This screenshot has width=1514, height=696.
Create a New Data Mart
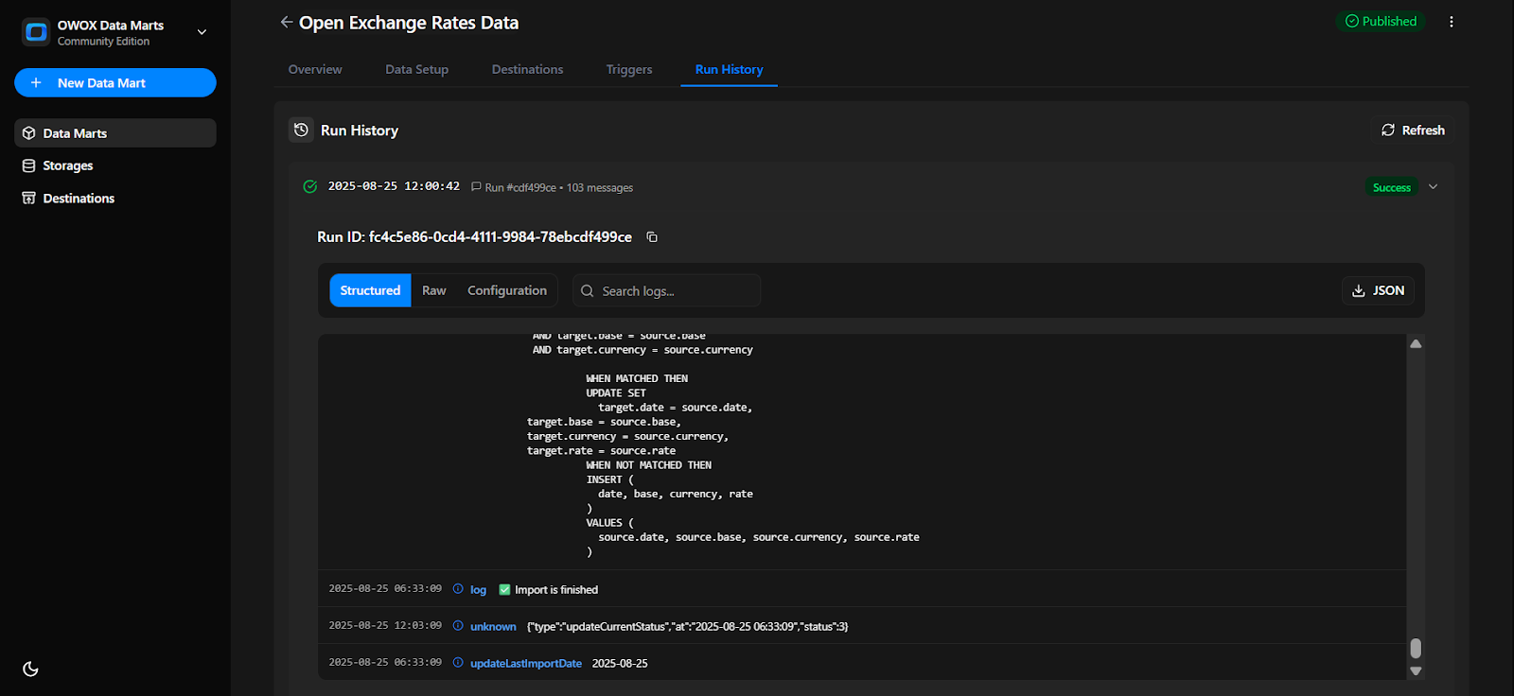tap(115, 82)
